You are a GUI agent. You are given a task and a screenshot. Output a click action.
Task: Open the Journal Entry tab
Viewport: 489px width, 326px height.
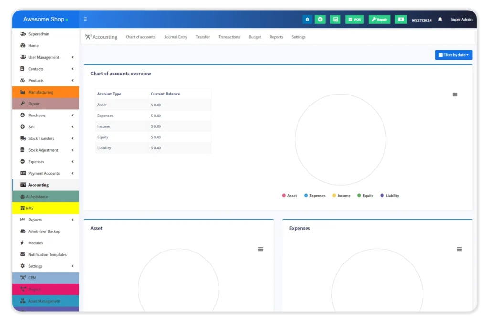pyautogui.click(x=175, y=37)
